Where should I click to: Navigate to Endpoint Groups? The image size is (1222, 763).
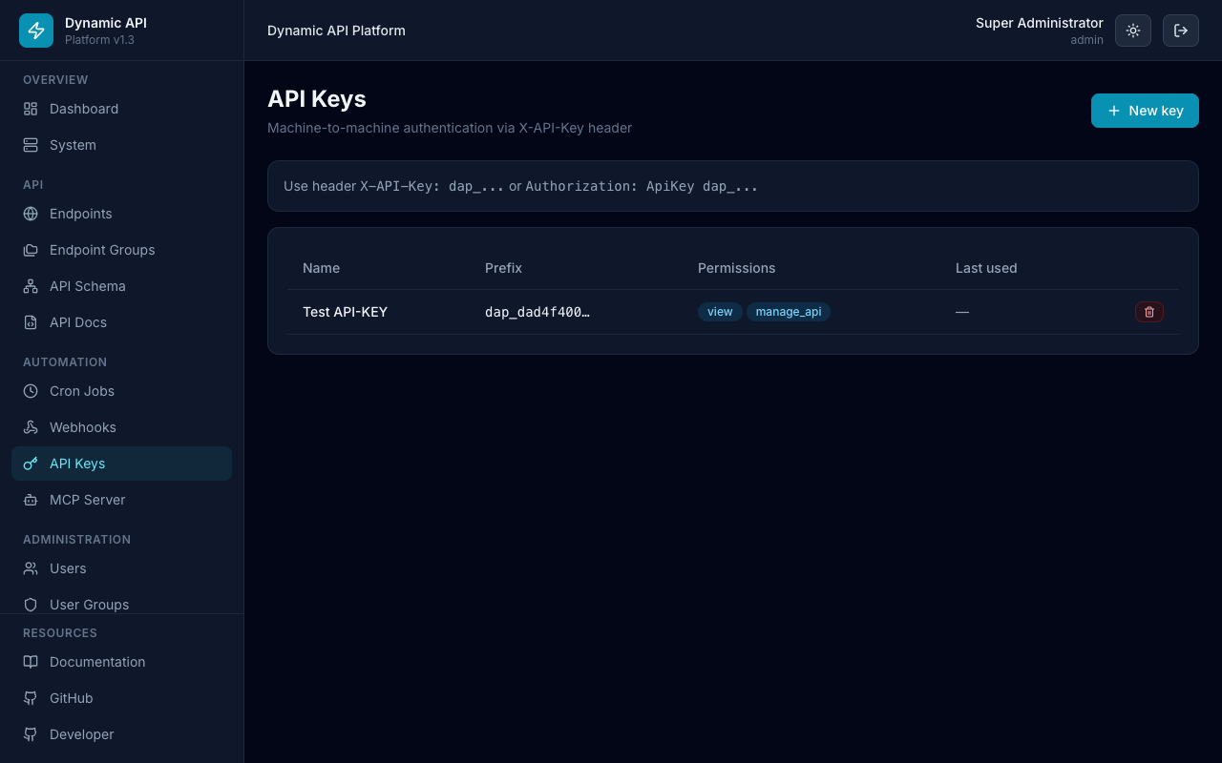point(121,250)
